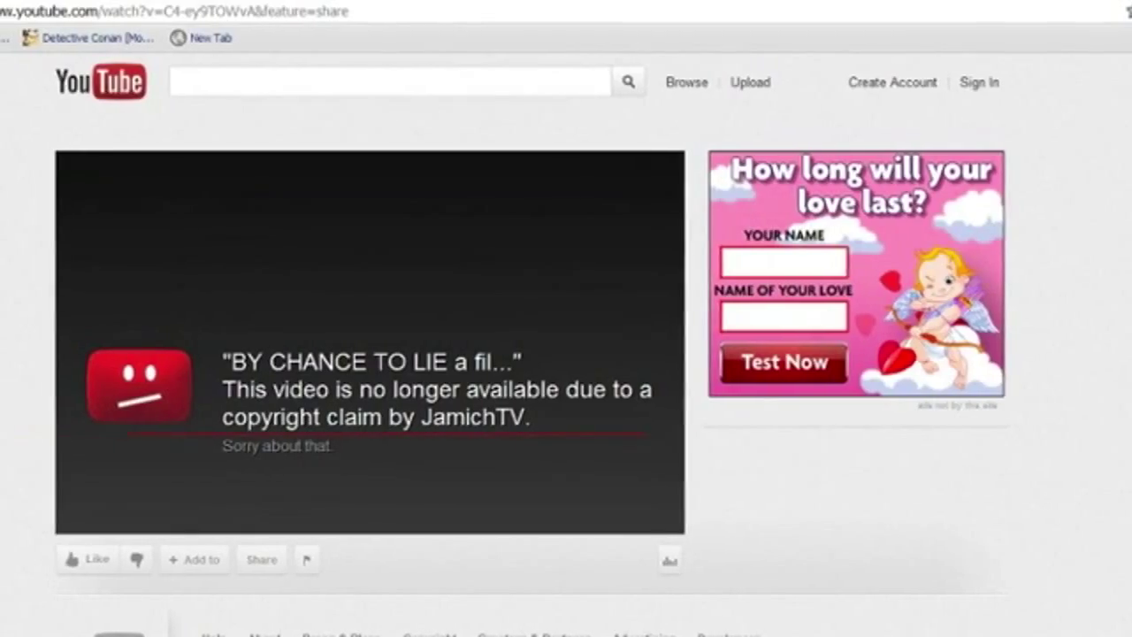The image size is (1132, 637).
Task: Open the New Tab bookmark
Action: 201,38
